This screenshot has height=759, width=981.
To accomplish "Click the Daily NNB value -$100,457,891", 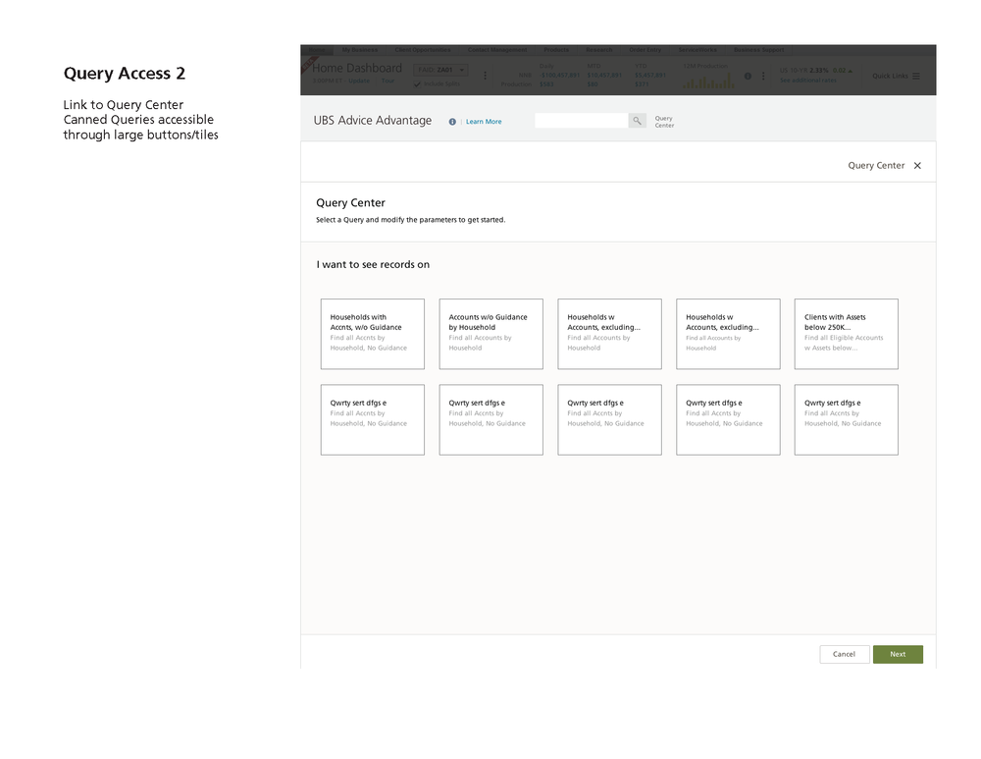I will [x=560, y=76].
